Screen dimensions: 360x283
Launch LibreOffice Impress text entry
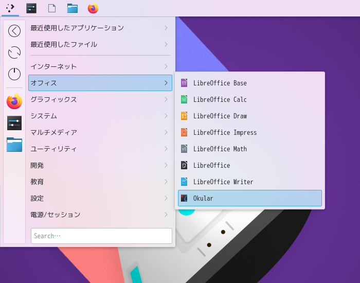click(225, 133)
